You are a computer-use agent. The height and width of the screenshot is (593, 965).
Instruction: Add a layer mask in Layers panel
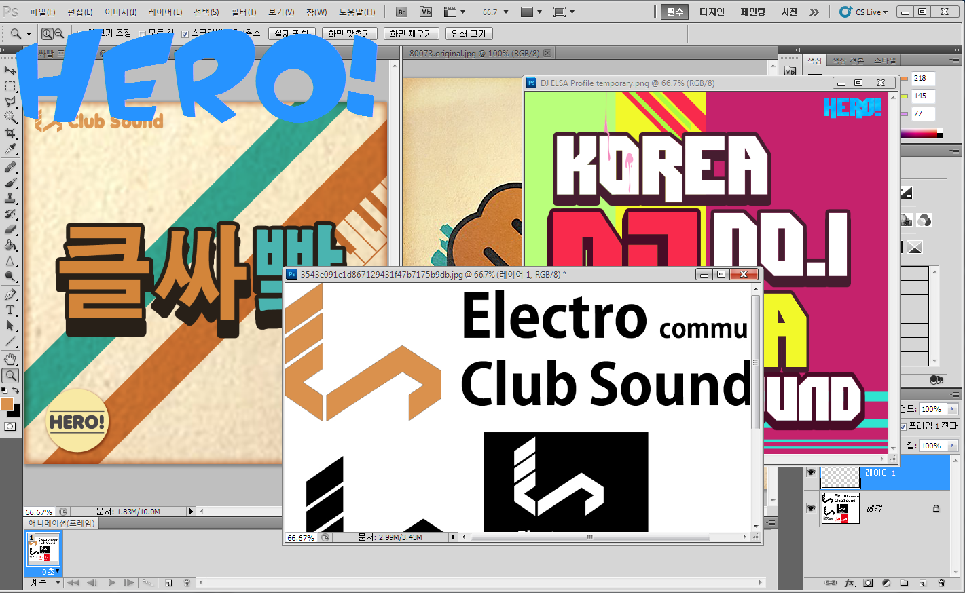click(868, 583)
